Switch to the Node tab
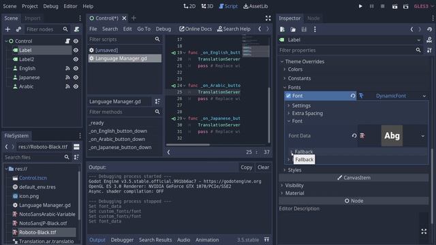436x245 pixels. pyautogui.click(x=313, y=18)
